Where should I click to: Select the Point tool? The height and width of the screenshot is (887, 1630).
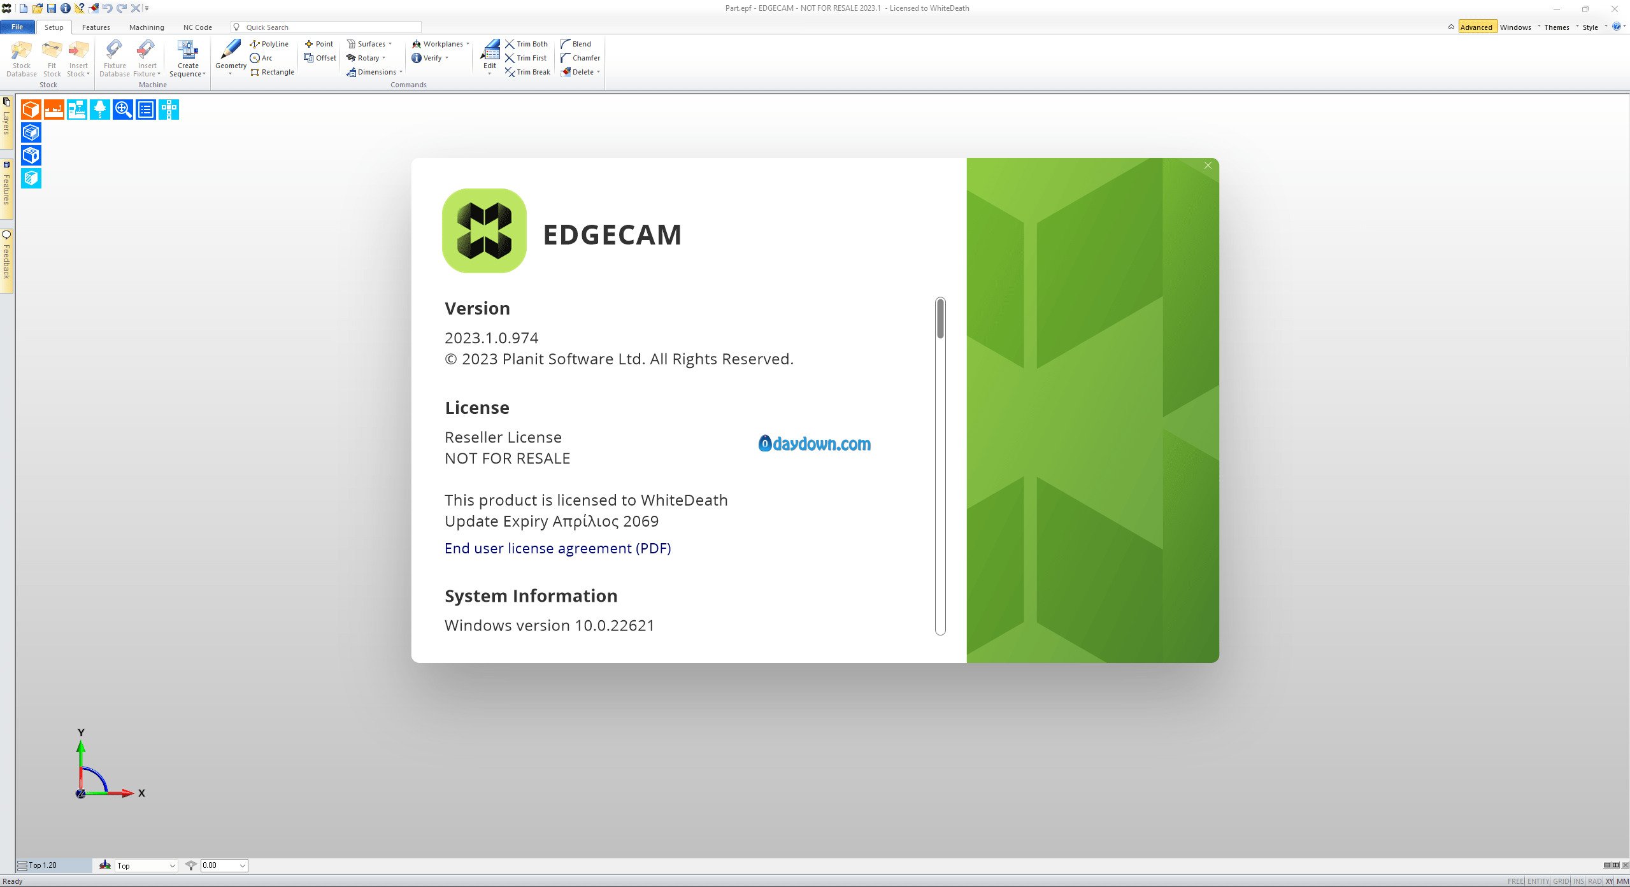(x=319, y=44)
